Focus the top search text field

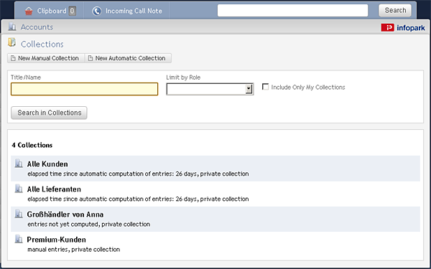pyautogui.click(x=293, y=11)
